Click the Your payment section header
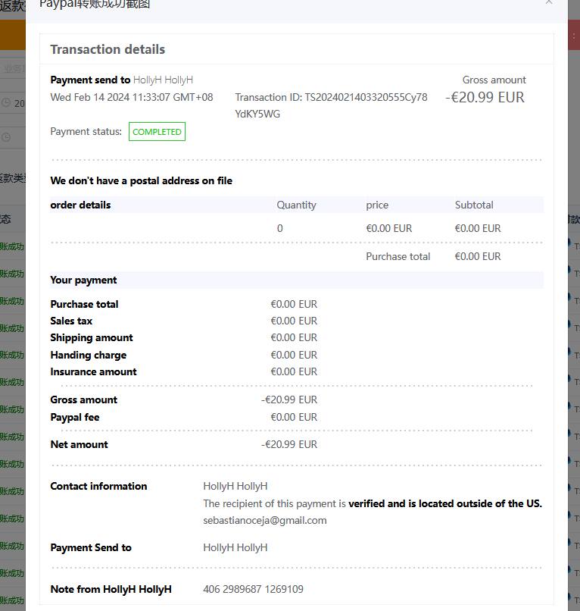Viewport: 580px width, 611px height. [83, 280]
